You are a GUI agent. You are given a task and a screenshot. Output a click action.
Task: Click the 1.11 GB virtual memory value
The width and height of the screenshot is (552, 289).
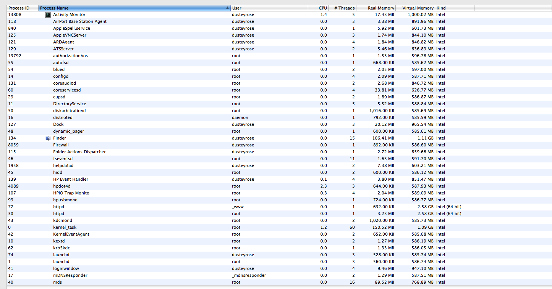point(426,138)
